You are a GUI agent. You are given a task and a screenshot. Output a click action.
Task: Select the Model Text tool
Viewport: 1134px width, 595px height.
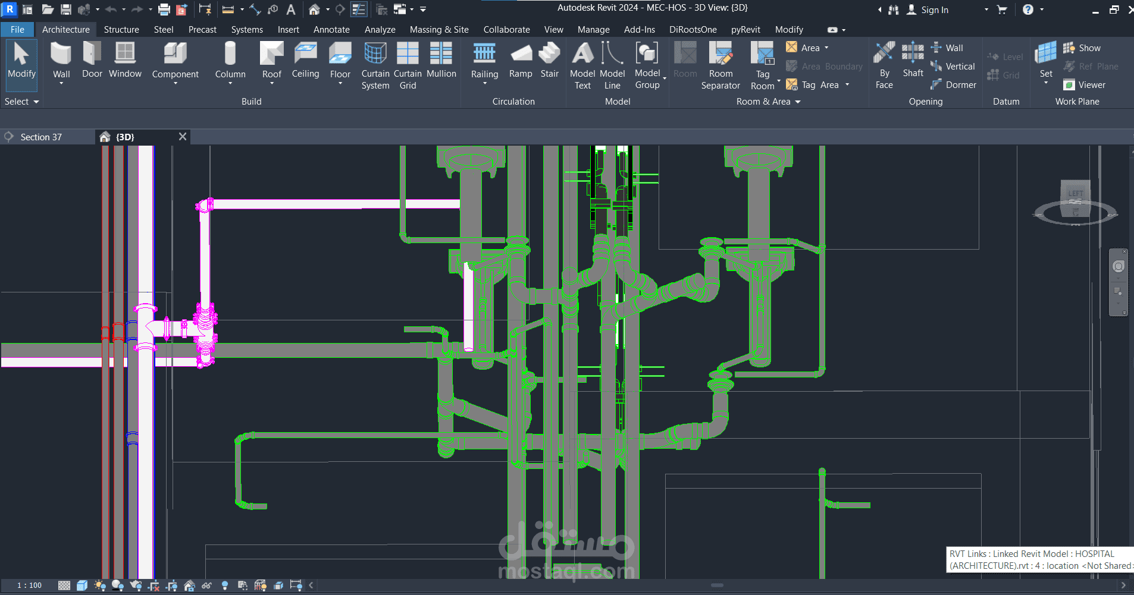582,65
